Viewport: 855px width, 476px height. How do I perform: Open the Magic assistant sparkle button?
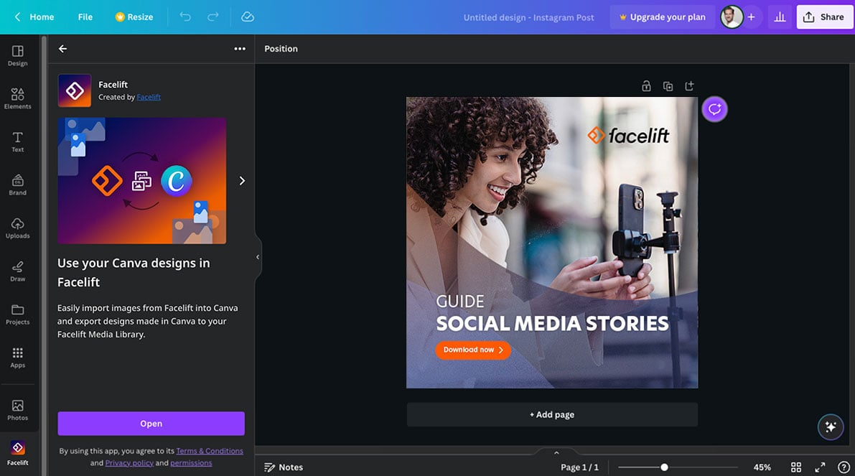click(x=831, y=427)
